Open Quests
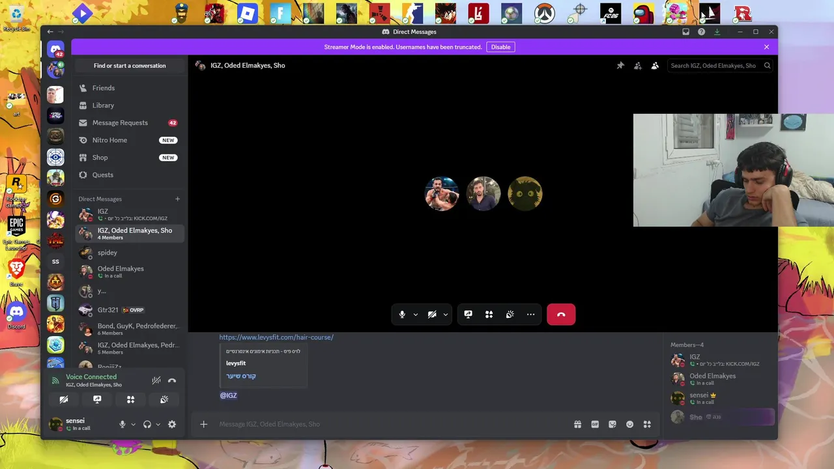 click(130, 175)
